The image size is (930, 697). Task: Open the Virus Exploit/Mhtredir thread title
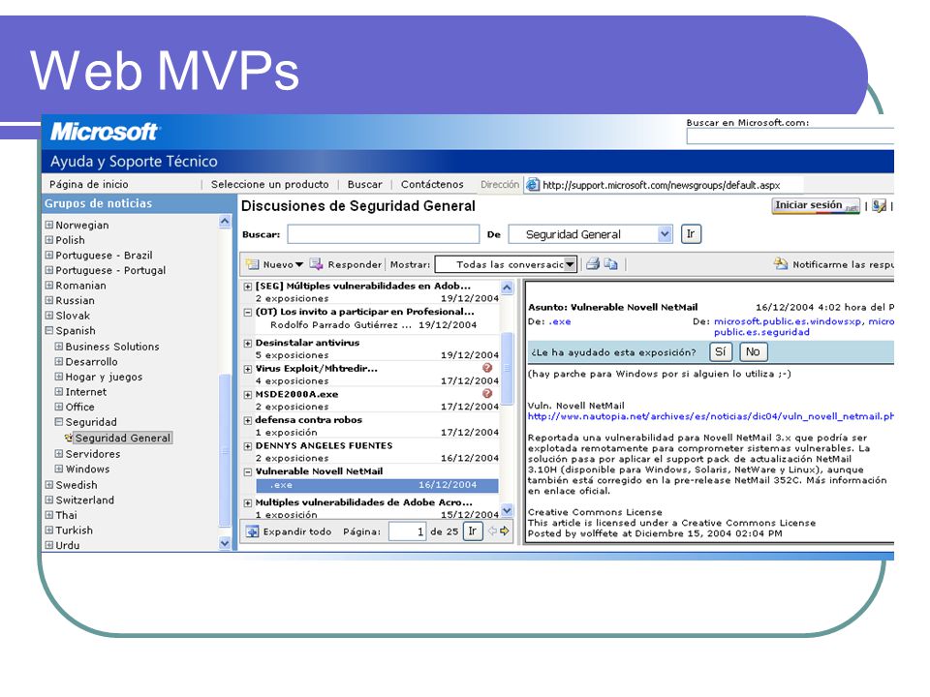(316, 368)
